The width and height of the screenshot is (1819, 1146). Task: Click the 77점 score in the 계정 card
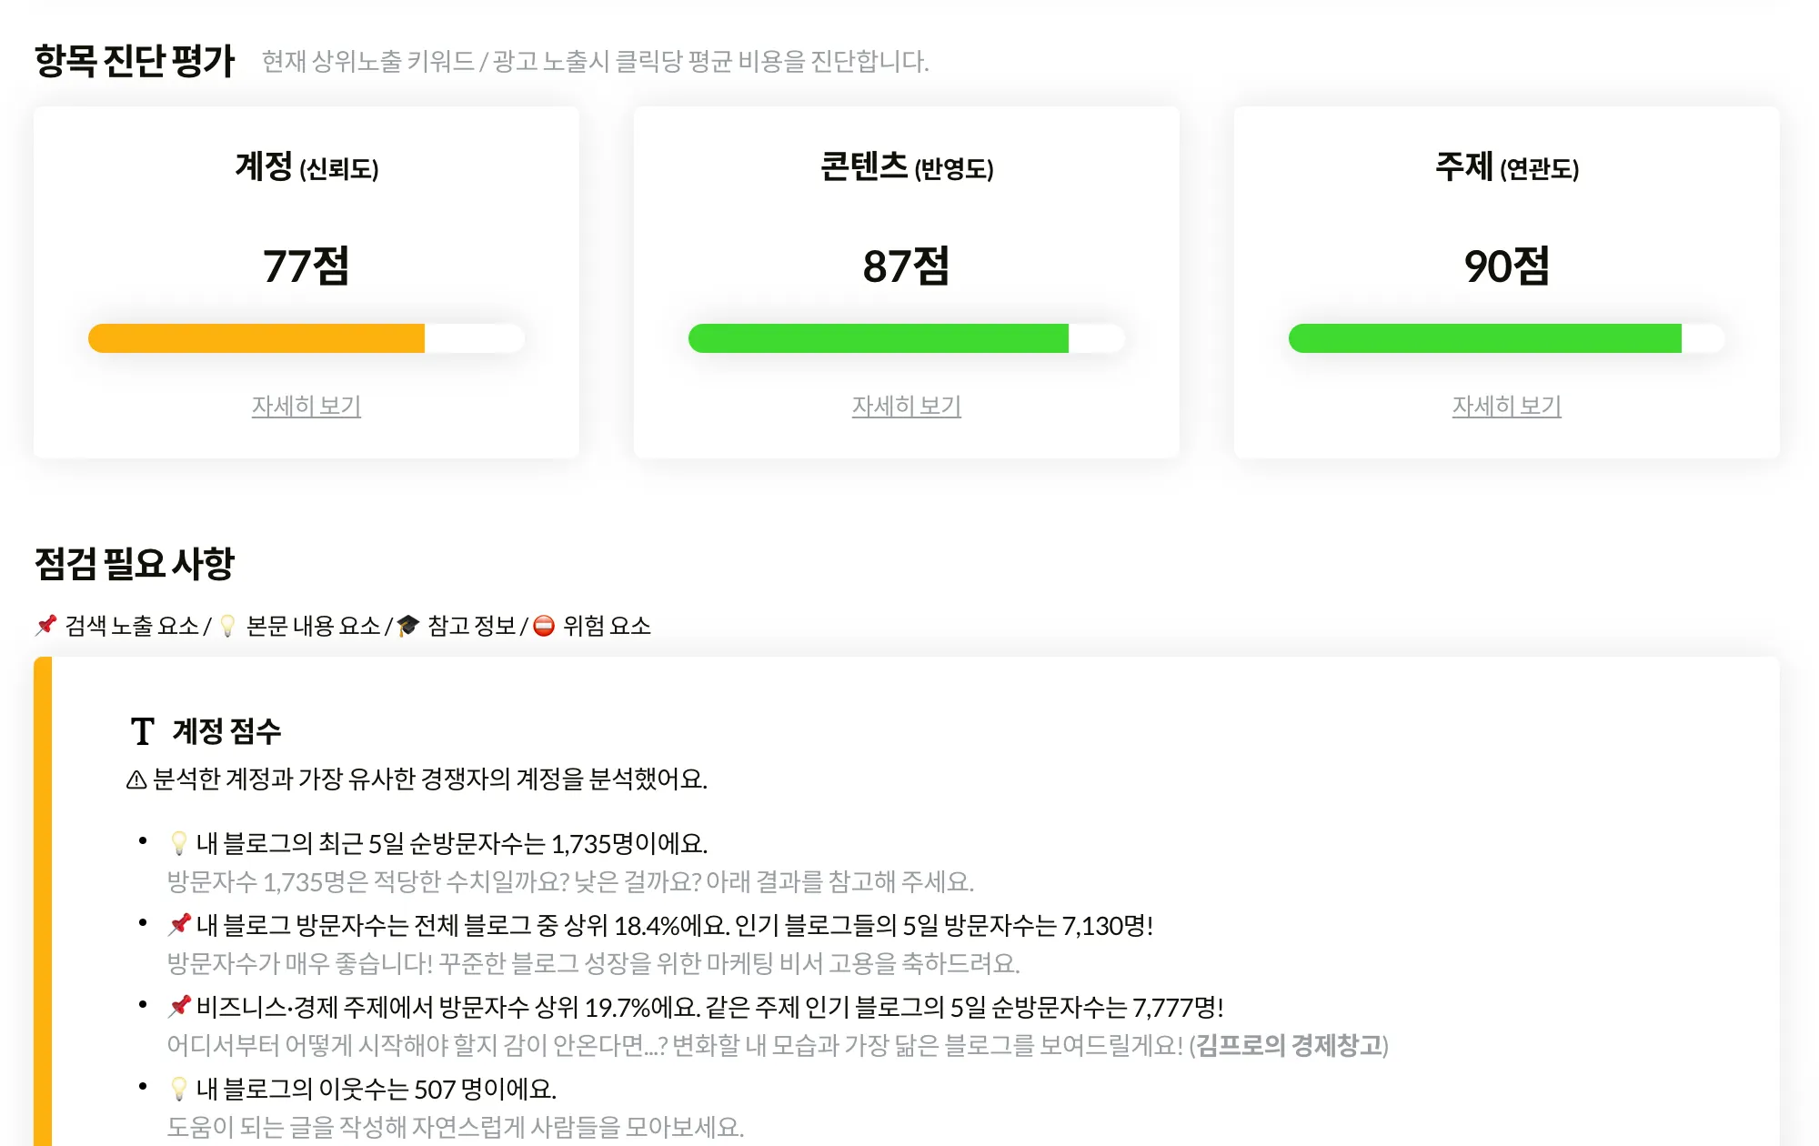(x=307, y=266)
